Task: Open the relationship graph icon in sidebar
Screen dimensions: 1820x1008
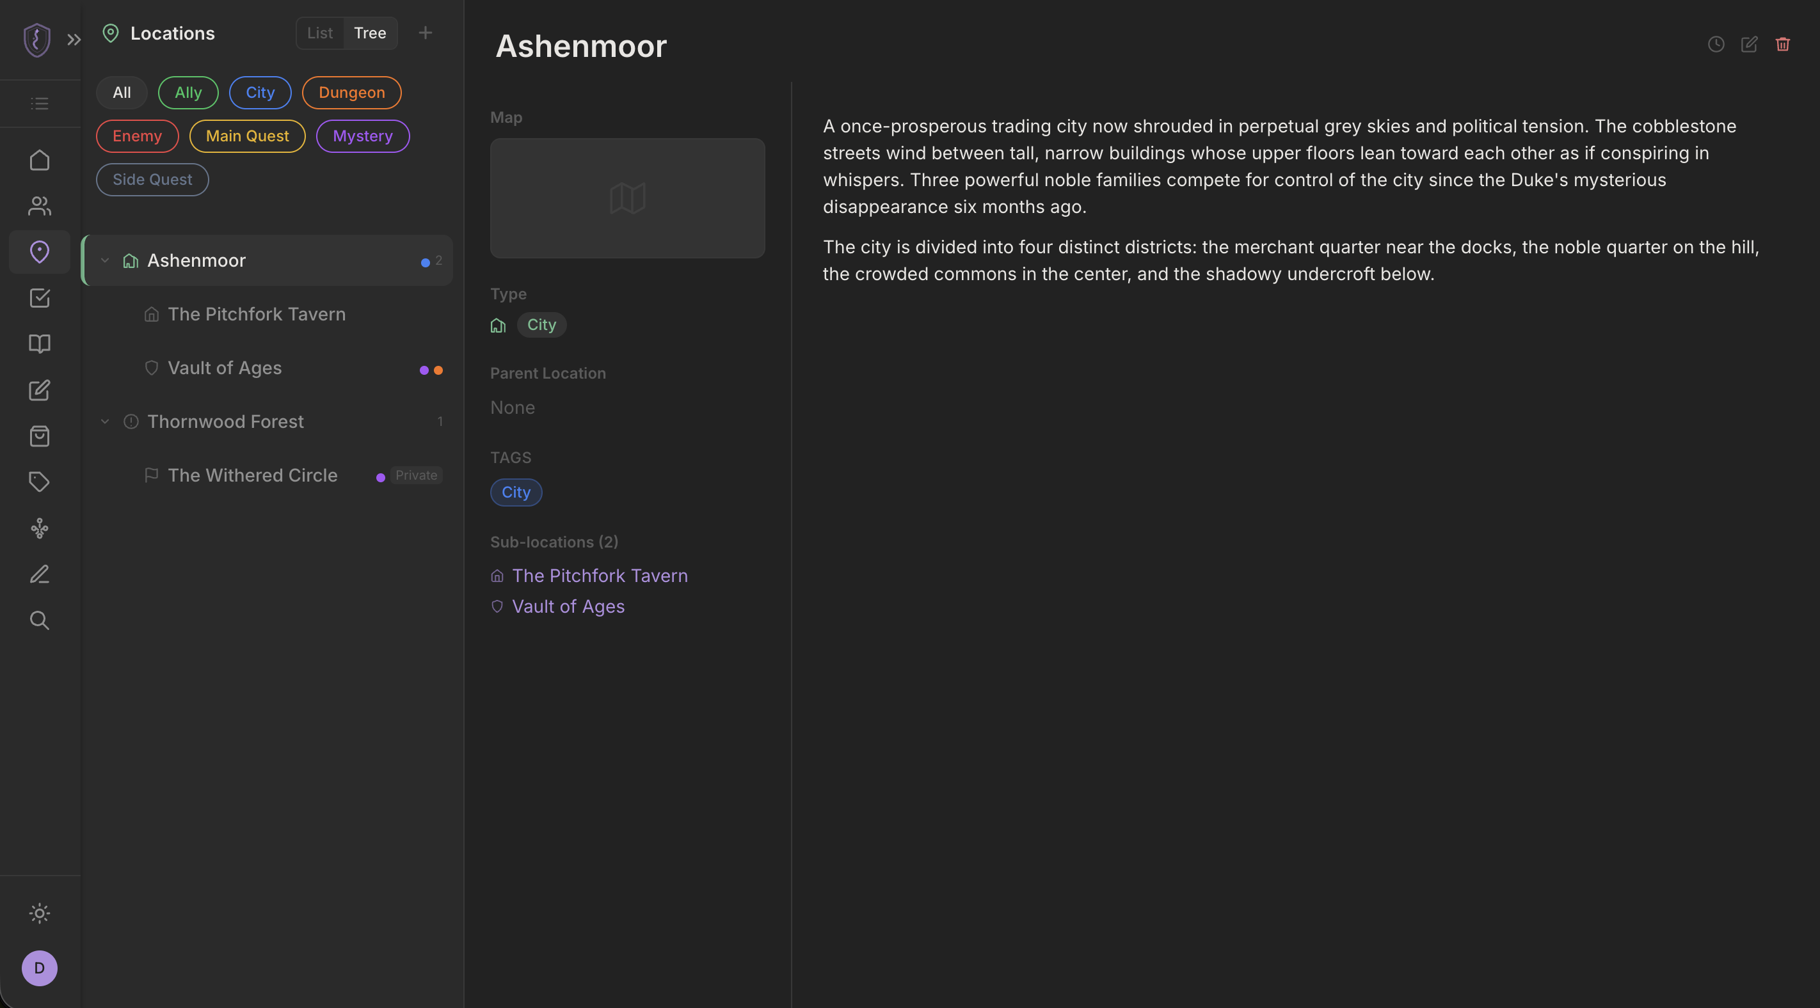Action: tap(40, 528)
